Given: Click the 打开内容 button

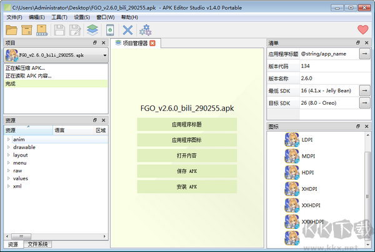Looking at the screenshot, I should pyautogui.click(x=187, y=155).
